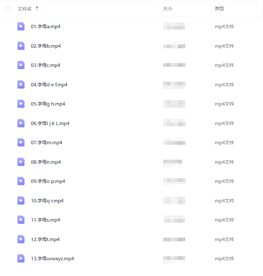Click the 文件名 column header label
This screenshot has height=276, width=263.
[25, 9]
